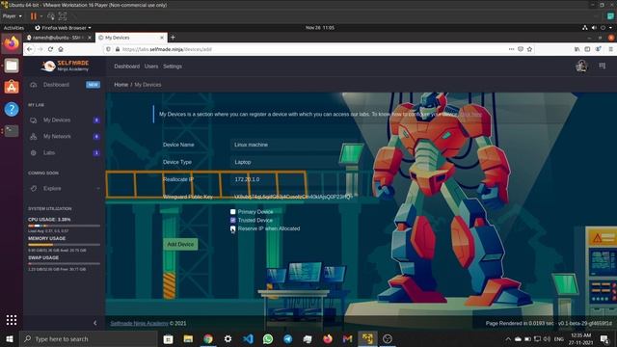617x347 pixels.
Task: Pause the VMware virtual machine
Action: [x=34, y=16]
